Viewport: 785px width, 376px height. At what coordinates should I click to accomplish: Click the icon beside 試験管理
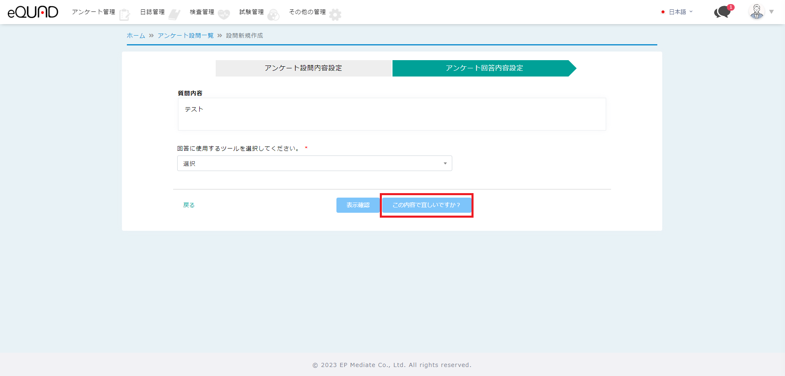(273, 15)
